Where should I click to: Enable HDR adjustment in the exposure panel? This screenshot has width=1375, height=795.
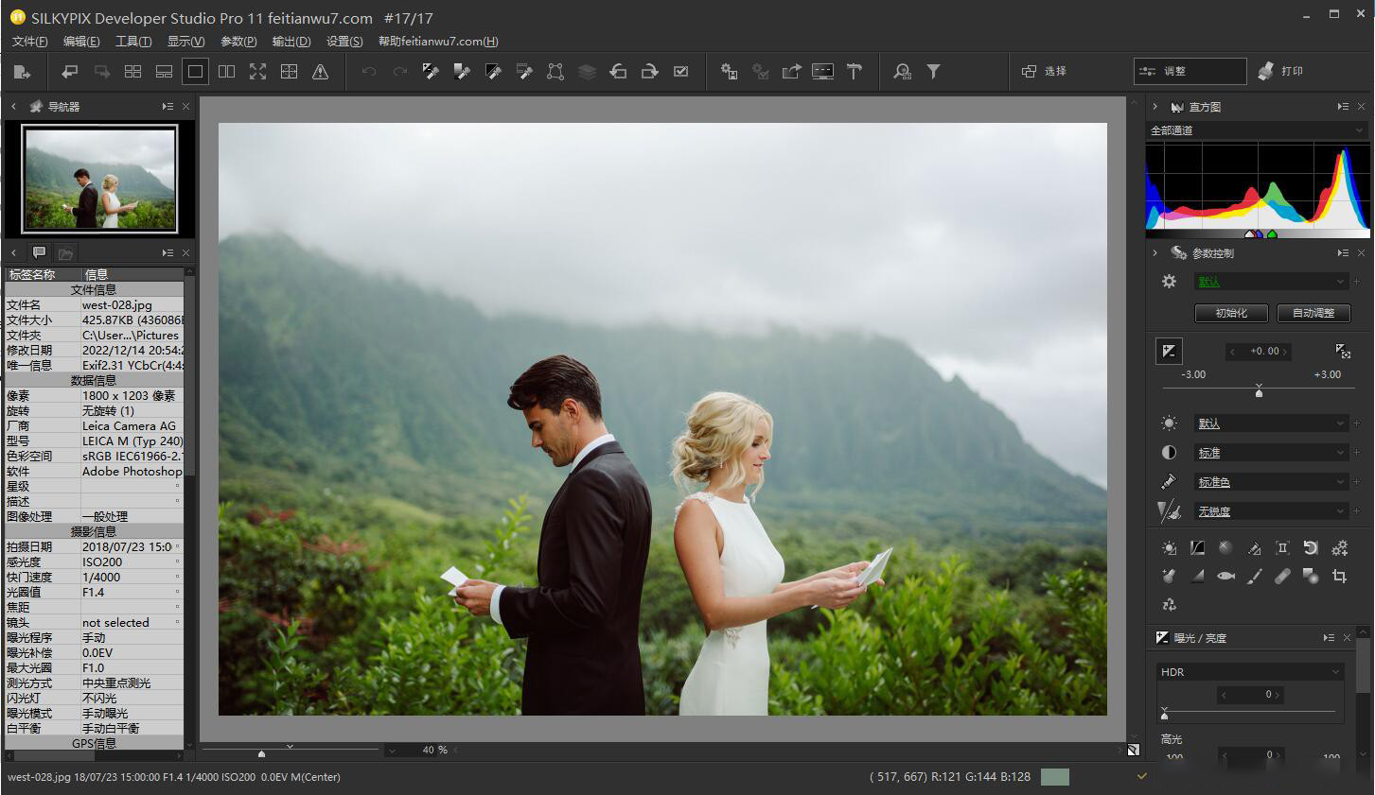pos(1249,671)
